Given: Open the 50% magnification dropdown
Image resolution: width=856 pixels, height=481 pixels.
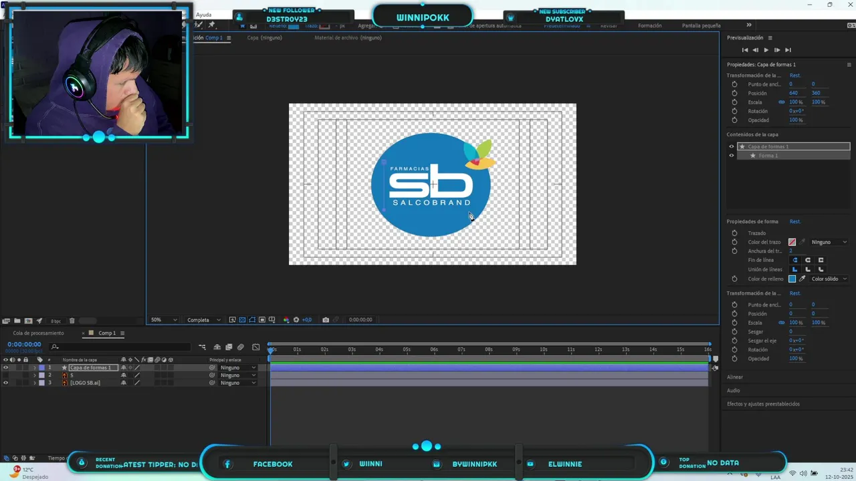Looking at the screenshot, I should click(x=164, y=320).
